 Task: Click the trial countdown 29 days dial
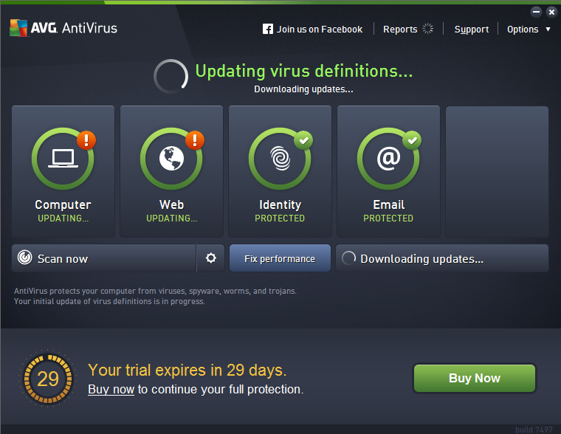[47, 379]
